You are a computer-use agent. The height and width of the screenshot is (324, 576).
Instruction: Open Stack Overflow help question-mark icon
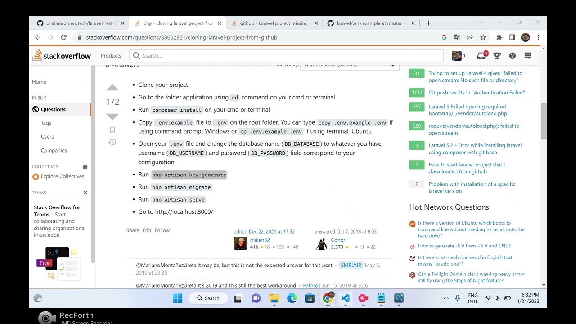click(512, 55)
